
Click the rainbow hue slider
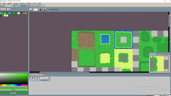[14, 85]
